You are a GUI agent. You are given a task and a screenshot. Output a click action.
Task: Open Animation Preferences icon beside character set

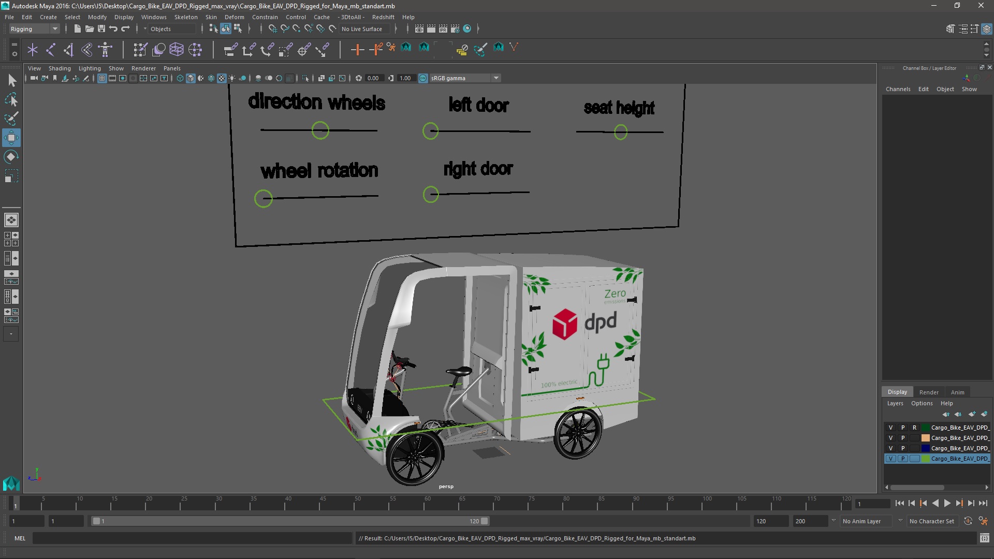983,521
